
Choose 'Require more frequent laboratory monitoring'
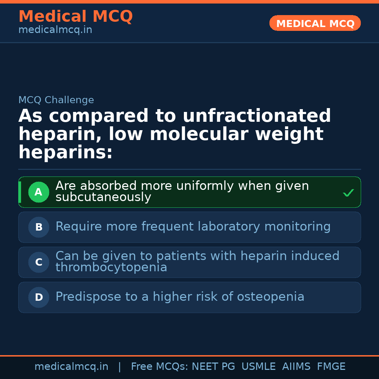193,227
